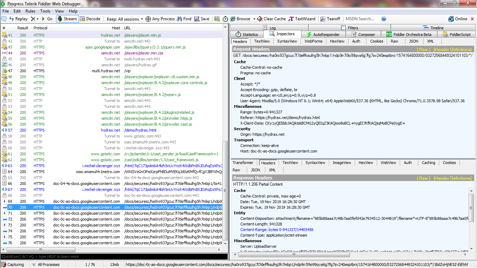Click Header Definitions link in Response Headers

click(453, 178)
